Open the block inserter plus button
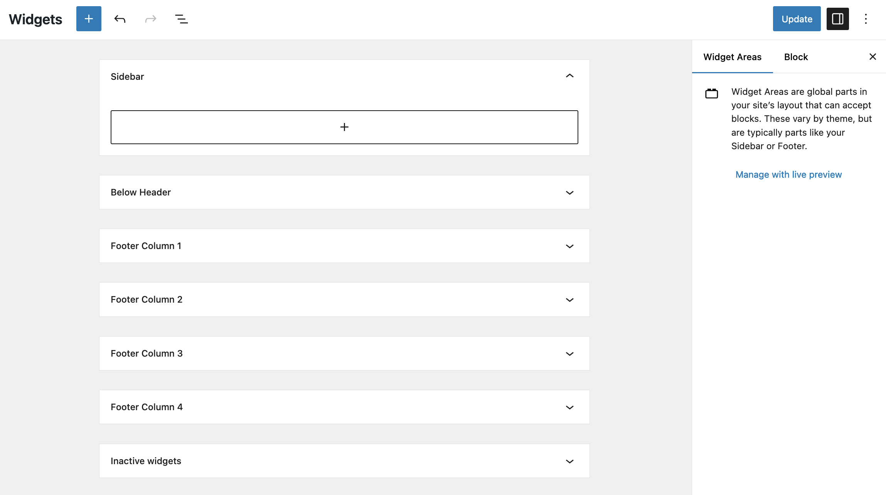This screenshot has width=886, height=495. 89,19
